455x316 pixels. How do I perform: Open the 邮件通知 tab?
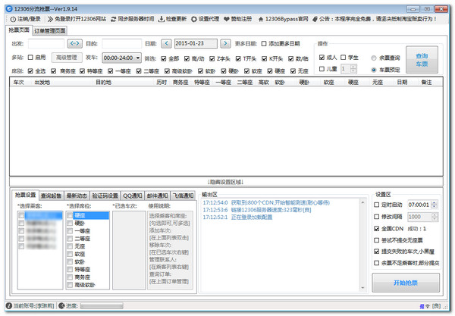[x=158, y=196]
